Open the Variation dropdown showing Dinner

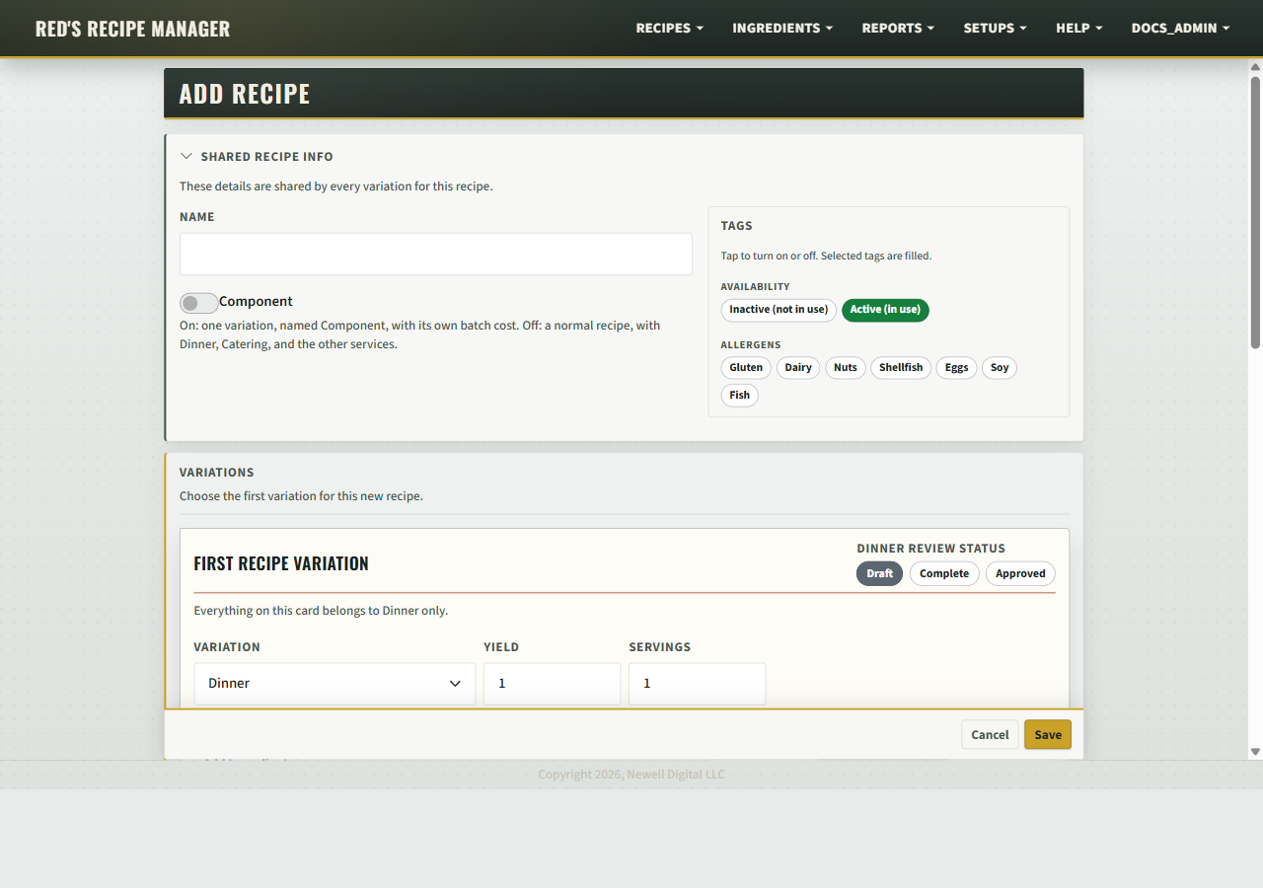click(x=334, y=684)
